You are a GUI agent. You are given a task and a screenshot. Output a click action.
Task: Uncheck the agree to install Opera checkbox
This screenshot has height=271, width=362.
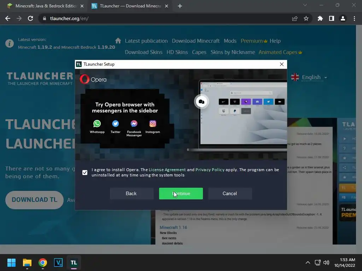click(x=85, y=172)
